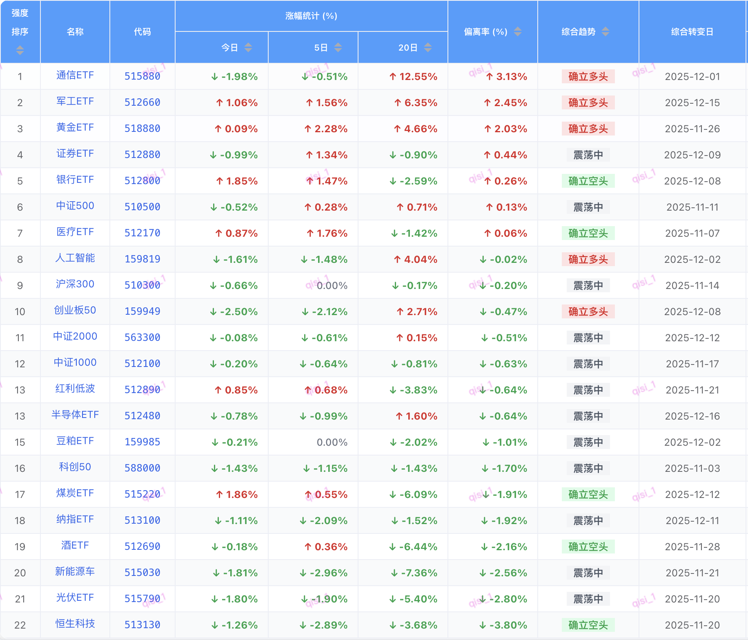This screenshot has width=748, height=640.
Task: Open the 半导体ETF link
Action: (75, 415)
